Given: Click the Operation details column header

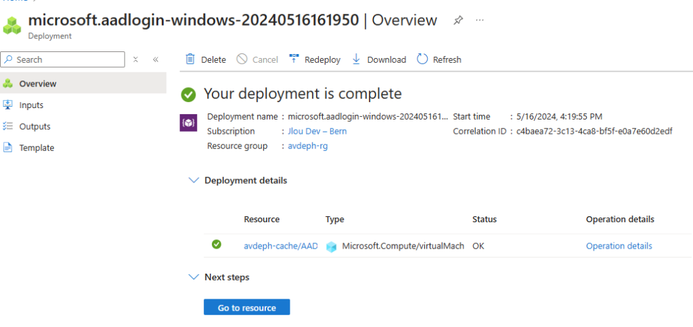Looking at the screenshot, I should pos(620,220).
